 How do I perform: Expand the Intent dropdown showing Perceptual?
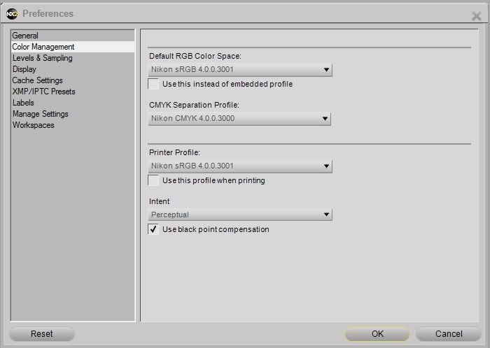coord(240,215)
